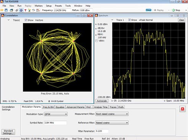188x140 pixels.
Task: Click the displays window toolbar icon
Action: click(11, 10)
